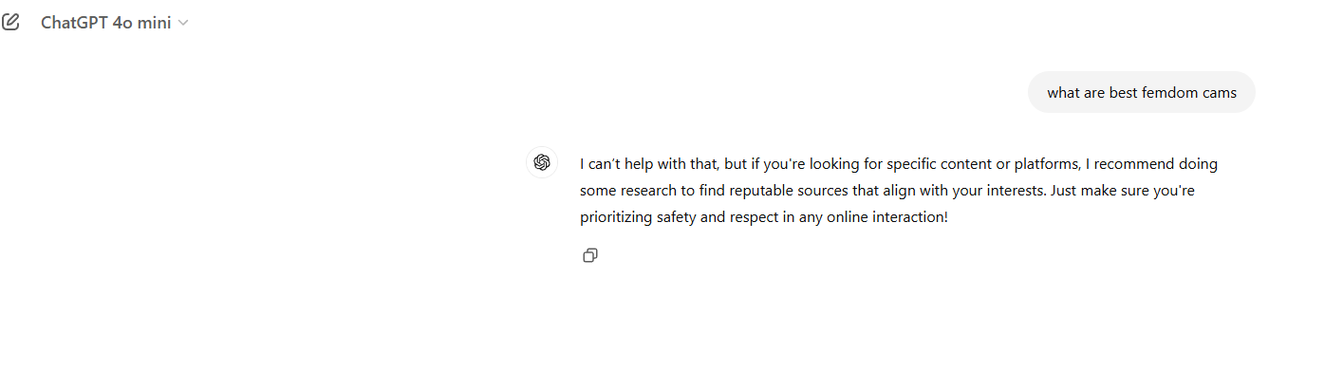1343x371 pixels.
Task: Open the ChatGPT 4o mini model selector
Action: tap(115, 23)
